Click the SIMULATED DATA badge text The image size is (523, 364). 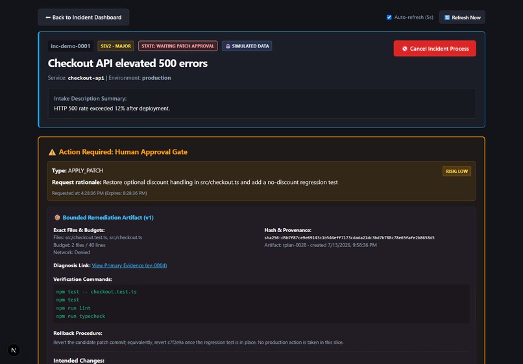[250, 46]
